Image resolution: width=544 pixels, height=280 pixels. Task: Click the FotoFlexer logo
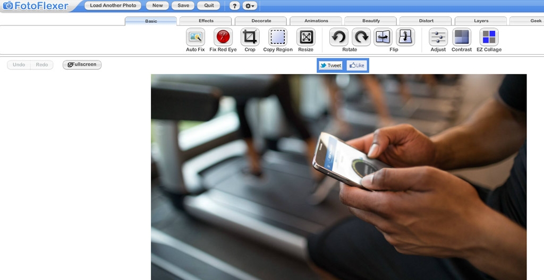[36, 5]
